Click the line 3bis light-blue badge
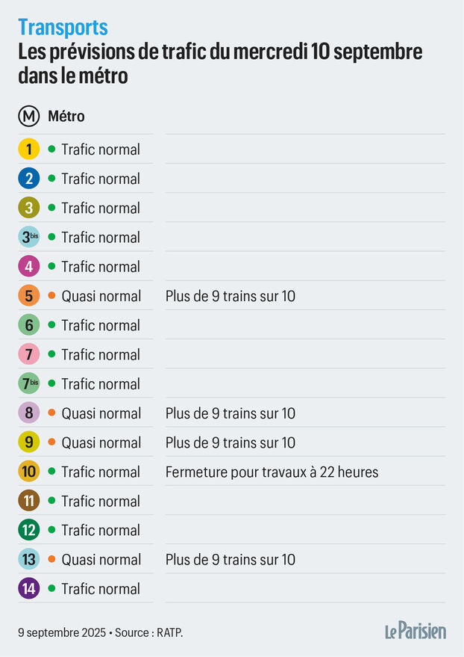 click(29, 237)
